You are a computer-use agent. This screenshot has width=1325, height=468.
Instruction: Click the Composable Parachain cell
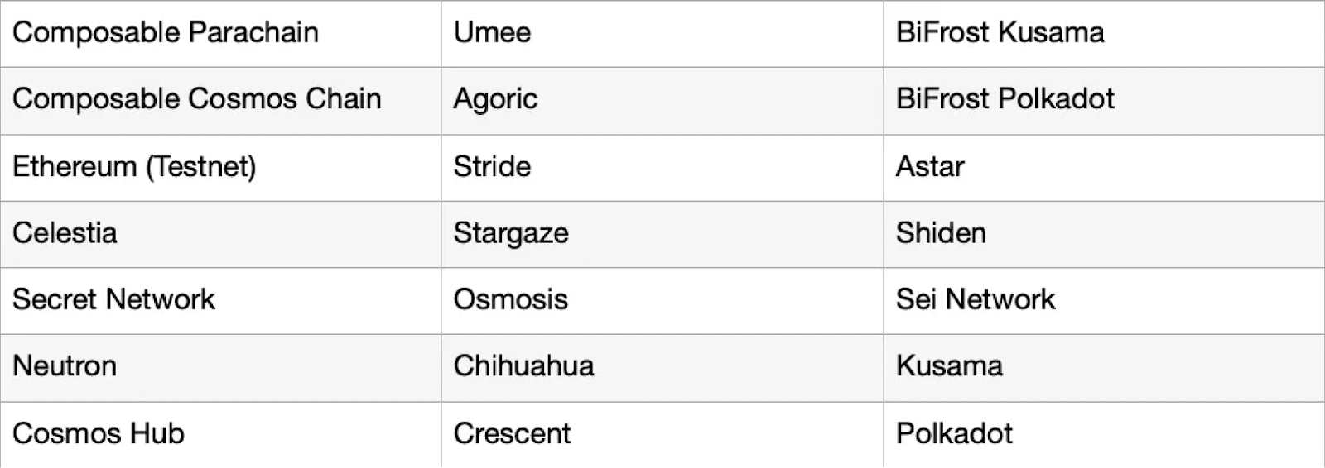(166, 33)
